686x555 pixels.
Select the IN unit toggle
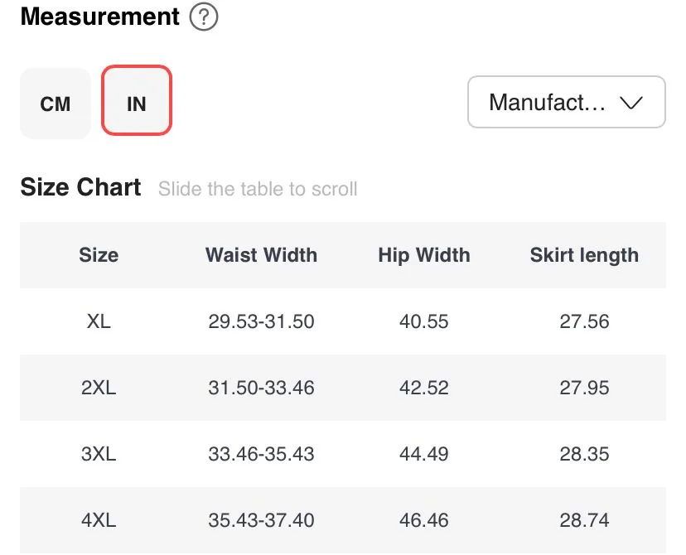[x=137, y=100]
